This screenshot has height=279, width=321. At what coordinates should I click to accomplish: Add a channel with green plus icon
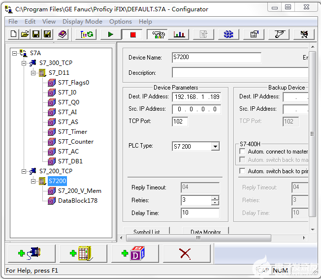(32, 253)
